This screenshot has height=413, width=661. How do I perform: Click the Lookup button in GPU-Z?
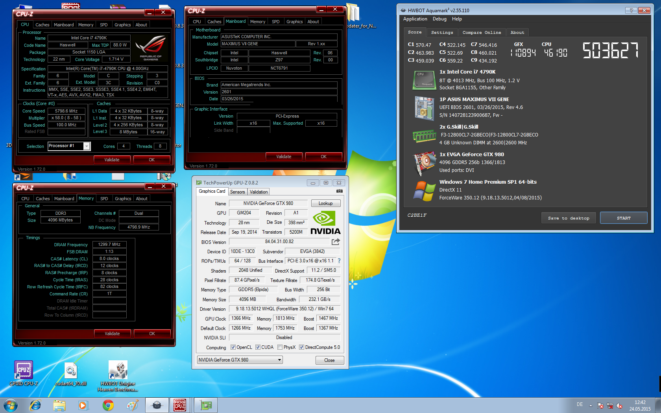(326, 203)
